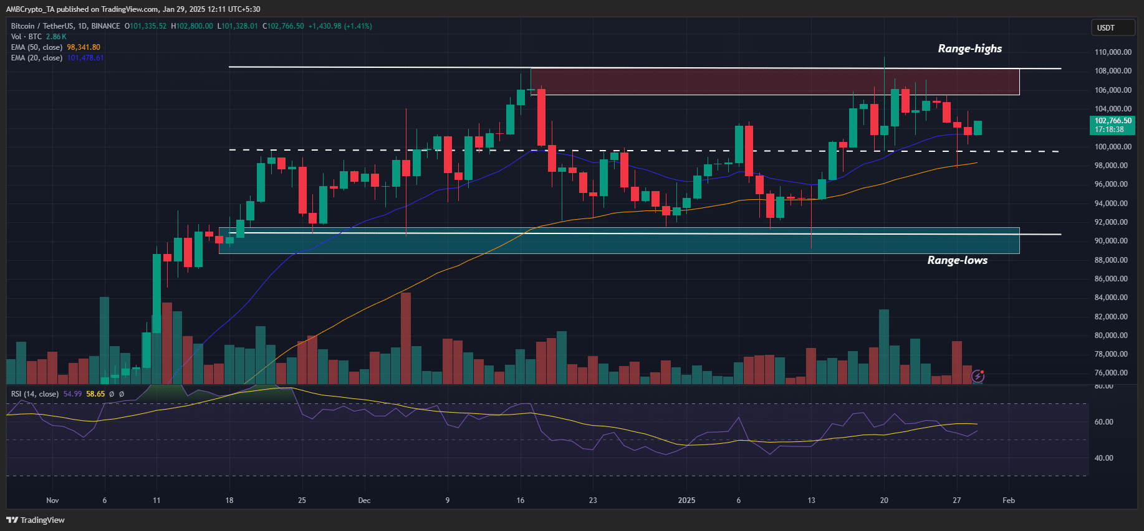Select the red supply zone rectangle
1144x531 pixels.
(x=775, y=82)
